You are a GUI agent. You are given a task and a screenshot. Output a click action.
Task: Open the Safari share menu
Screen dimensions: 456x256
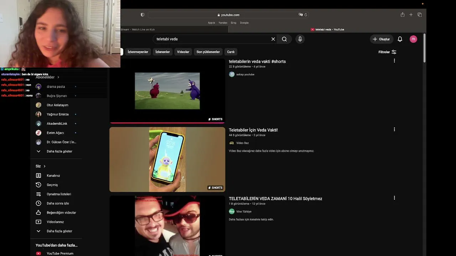tap(402, 15)
